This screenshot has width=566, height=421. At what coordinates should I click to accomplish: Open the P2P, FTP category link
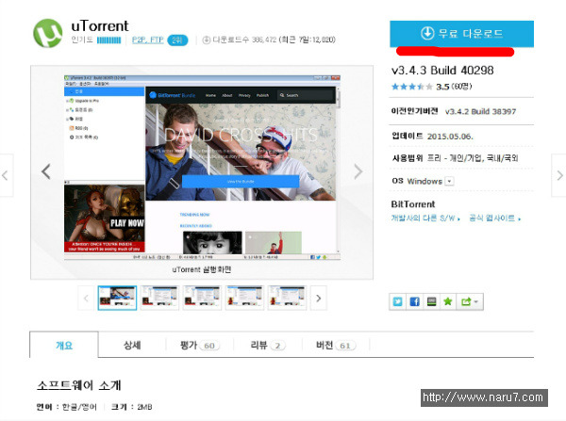tap(148, 40)
